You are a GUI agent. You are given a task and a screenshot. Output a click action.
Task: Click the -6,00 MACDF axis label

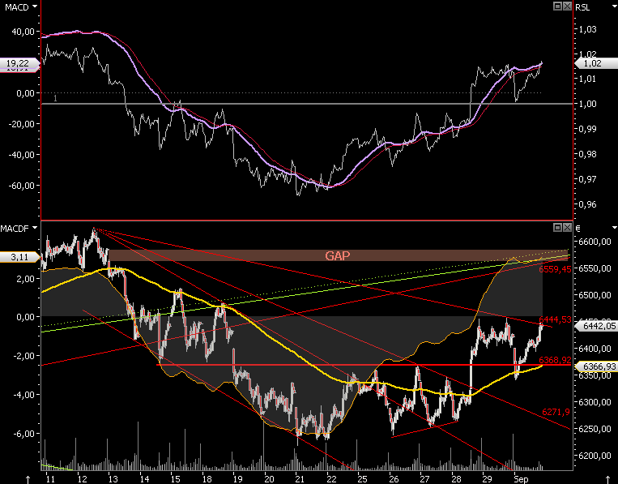click(23, 434)
